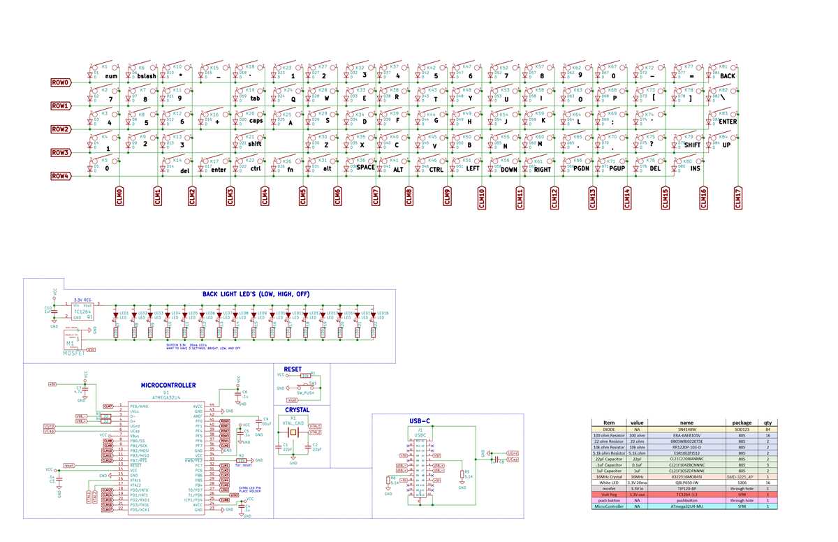838x542 pixels.
Task: Select the 1N4148W part name cell
Action: [x=687, y=429]
